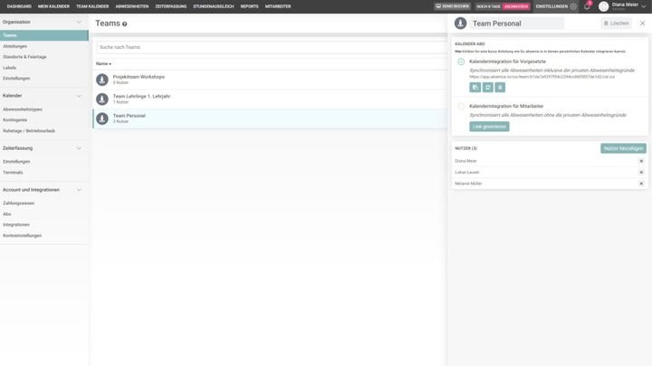Collapse the Account und Integrationen section
The image size is (652, 366).
[79, 190]
